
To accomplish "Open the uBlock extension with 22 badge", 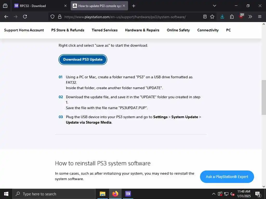I will coord(241,16).
